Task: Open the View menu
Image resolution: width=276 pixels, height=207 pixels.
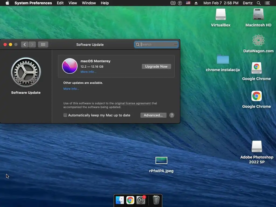Action: click(x=73, y=3)
